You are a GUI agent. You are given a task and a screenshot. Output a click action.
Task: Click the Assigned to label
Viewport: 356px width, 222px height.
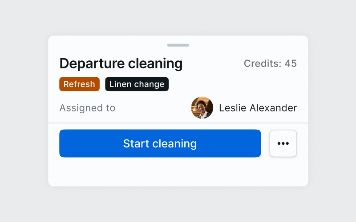point(87,108)
